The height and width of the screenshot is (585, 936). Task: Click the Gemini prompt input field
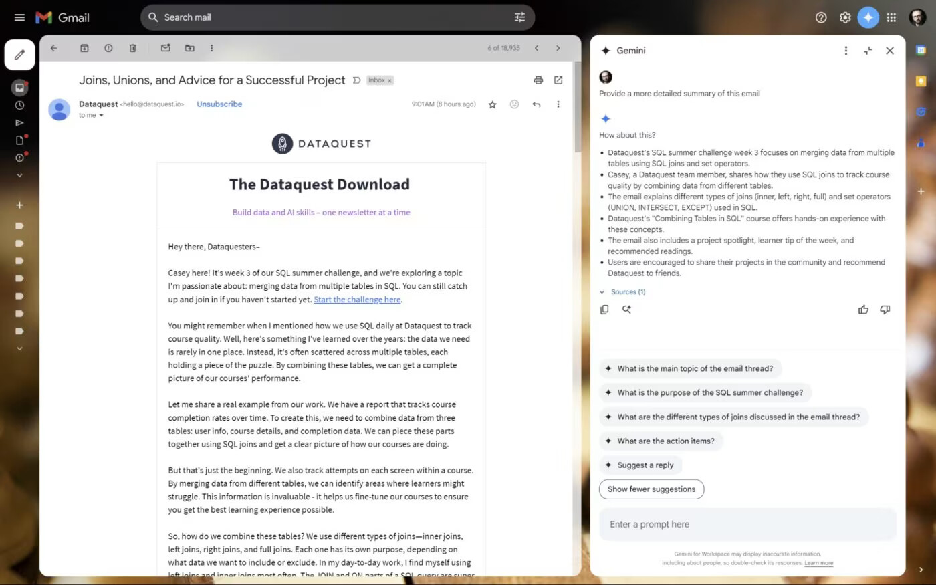[747, 524]
